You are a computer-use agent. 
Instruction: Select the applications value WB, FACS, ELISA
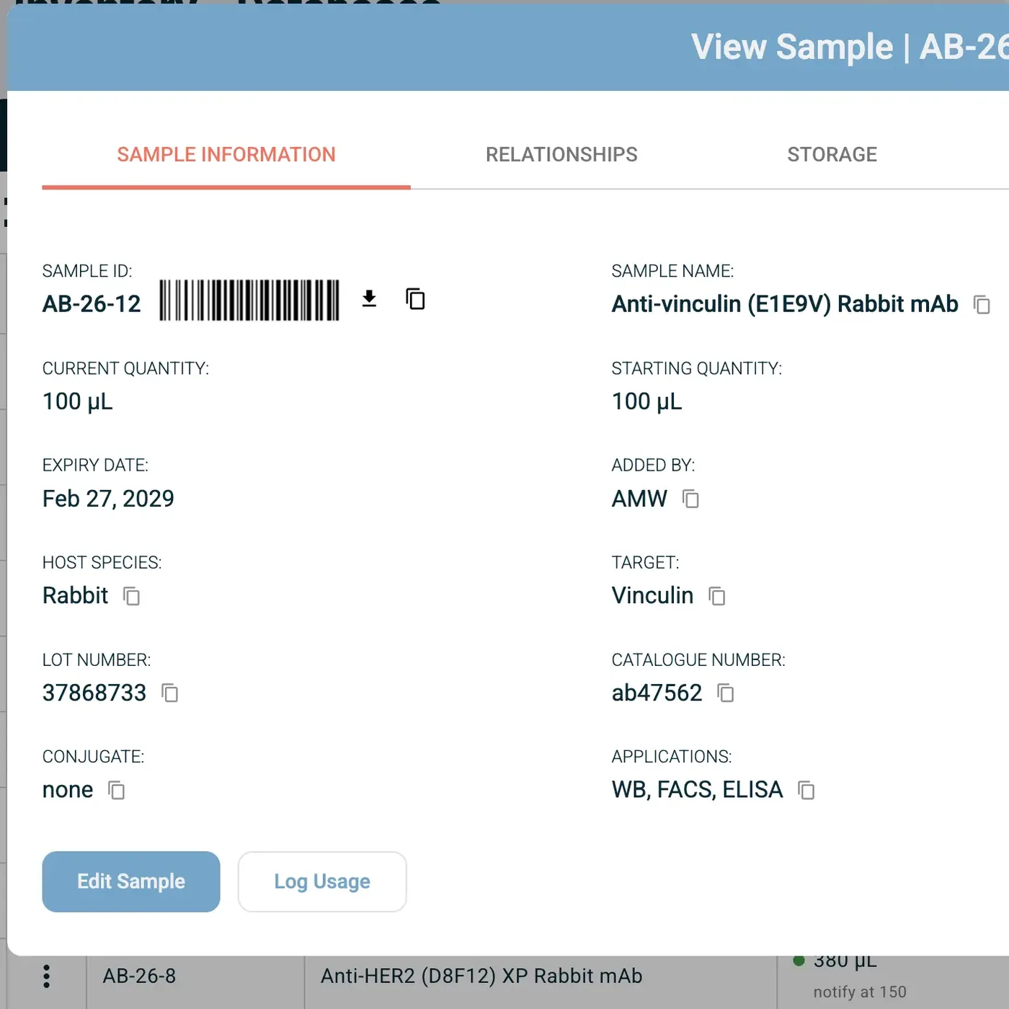click(x=697, y=790)
